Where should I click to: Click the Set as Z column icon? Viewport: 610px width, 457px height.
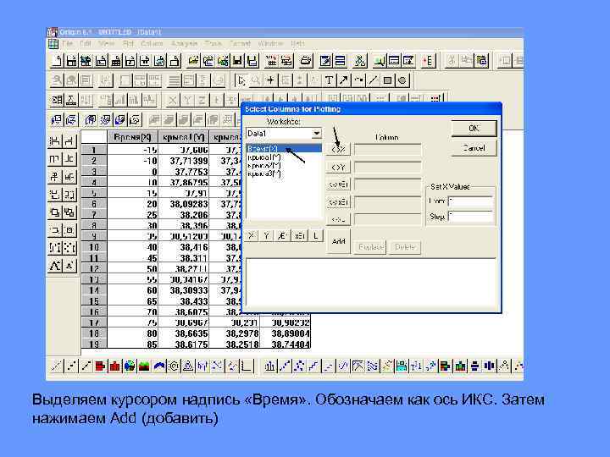pos(202,100)
